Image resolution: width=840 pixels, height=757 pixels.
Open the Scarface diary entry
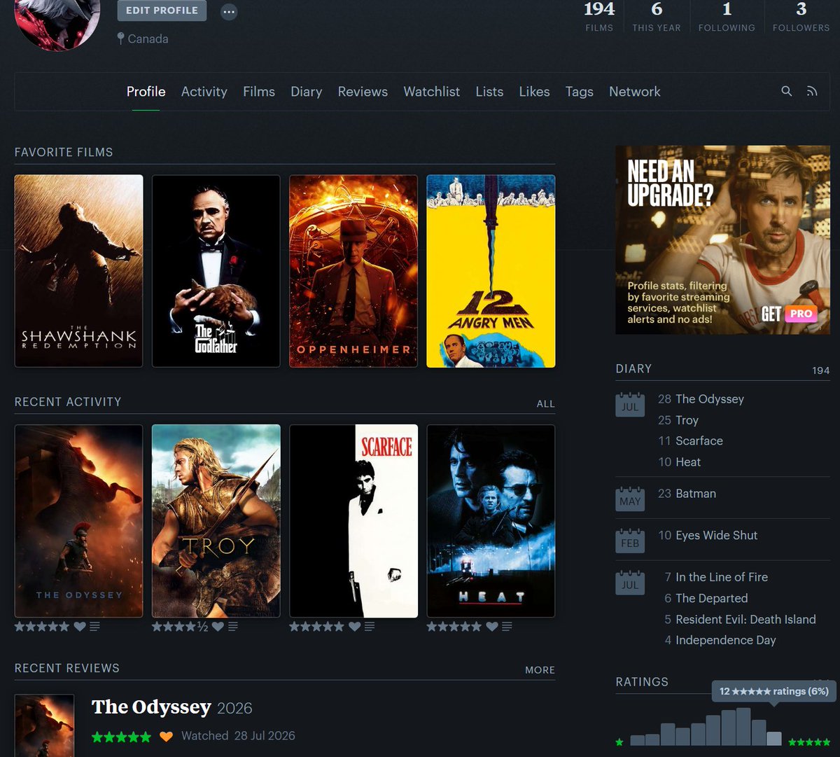click(x=699, y=440)
